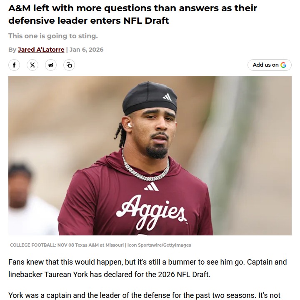This screenshot has width=300, height=300.
Task: Share the article on Reddit
Action: click(x=51, y=65)
